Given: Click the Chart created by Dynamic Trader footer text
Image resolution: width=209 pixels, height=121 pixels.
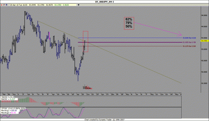Looking at the screenshot, I should (x=104, y=120).
